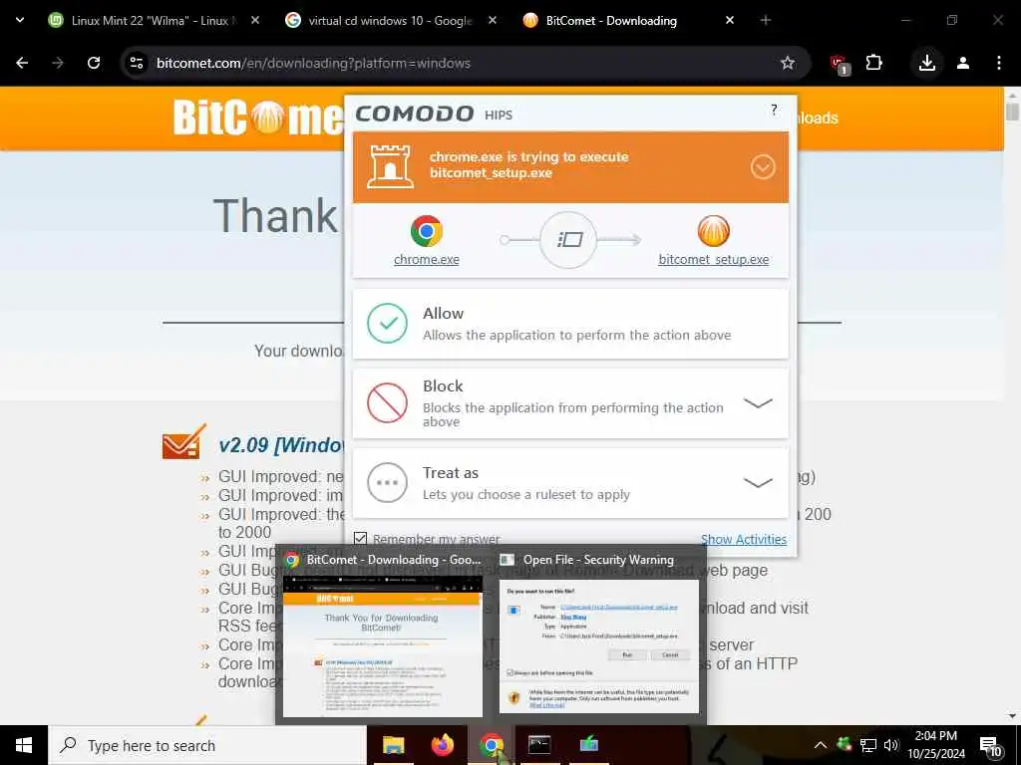Select BitComet Downloading window thumbnail preview
This screenshot has width=1021, height=765.
coord(383,635)
